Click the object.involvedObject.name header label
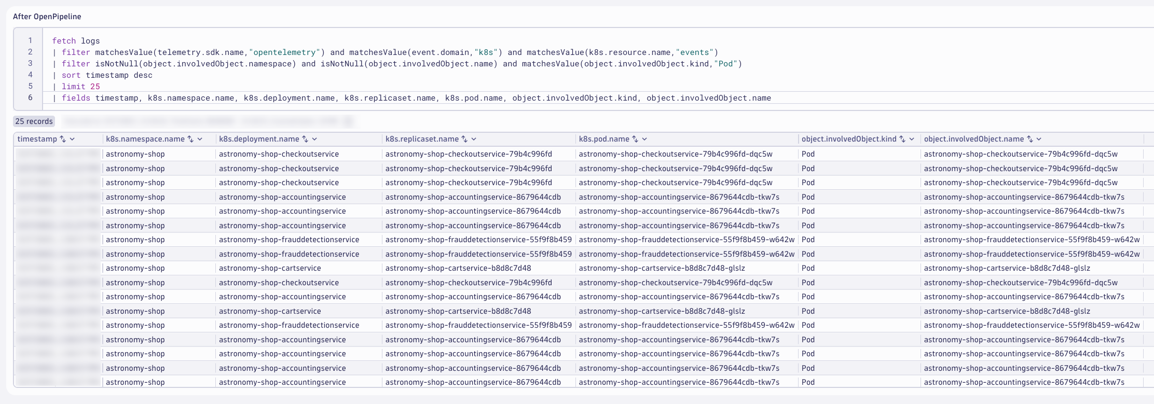1154x404 pixels. (x=974, y=139)
